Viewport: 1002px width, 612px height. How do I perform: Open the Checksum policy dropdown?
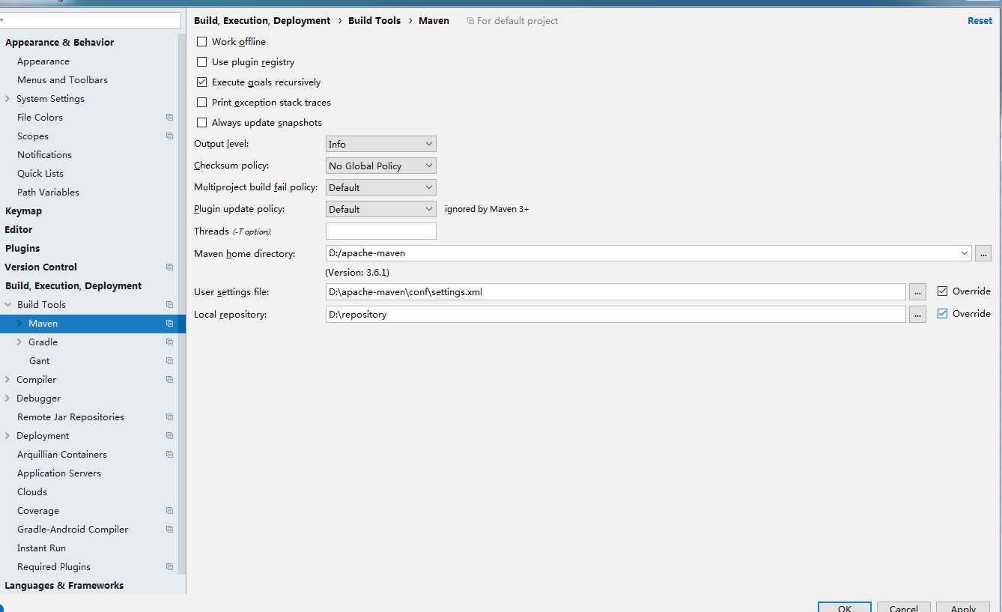381,166
